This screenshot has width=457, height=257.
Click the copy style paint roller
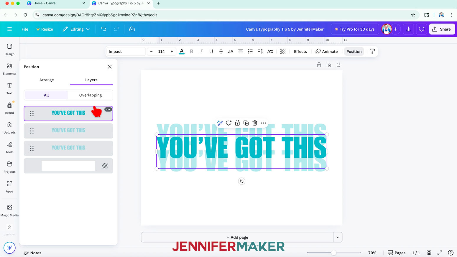[372, 52]
